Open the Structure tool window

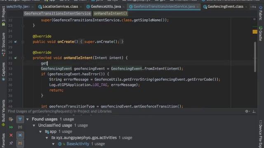click(3, 44)
